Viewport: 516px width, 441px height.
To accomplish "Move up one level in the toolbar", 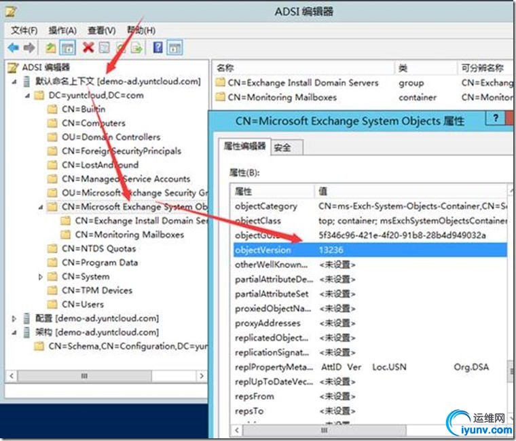I will click(50, 48).
